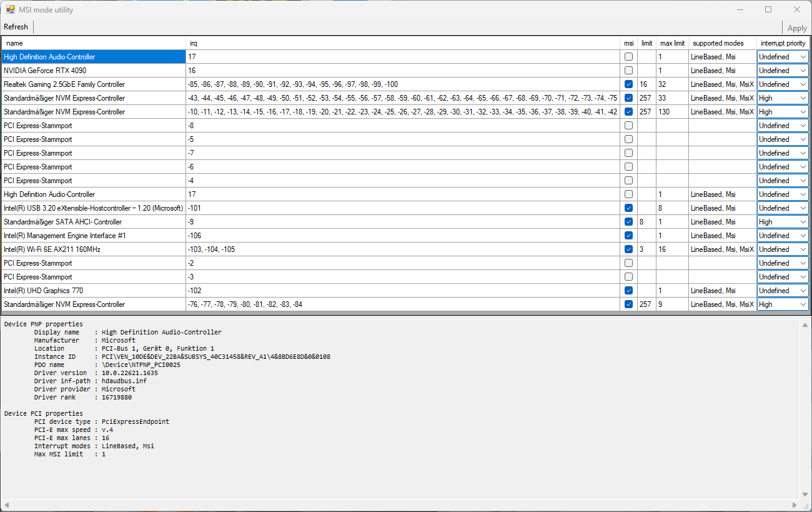Select Intel(R) UHD Graphics 770 row name
Image resolution: width=812 pixels, height=512 pixels.
[94, 291]
